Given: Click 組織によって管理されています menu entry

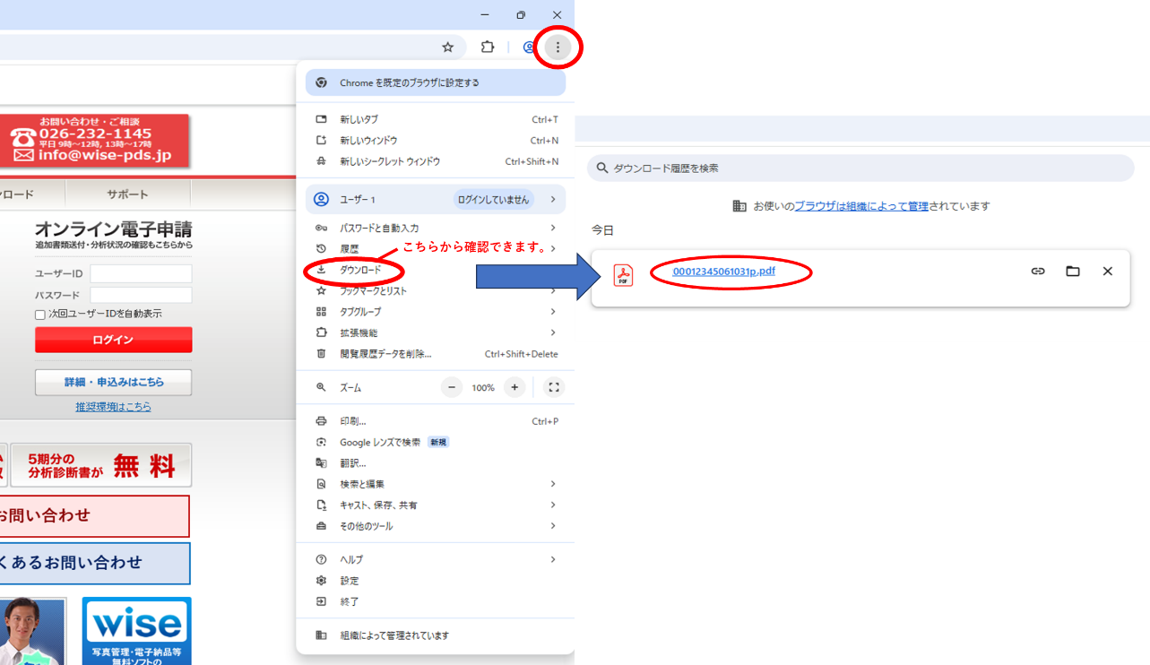Looking at the screenshot, I should pyautogui.click(x=436, y=635).
